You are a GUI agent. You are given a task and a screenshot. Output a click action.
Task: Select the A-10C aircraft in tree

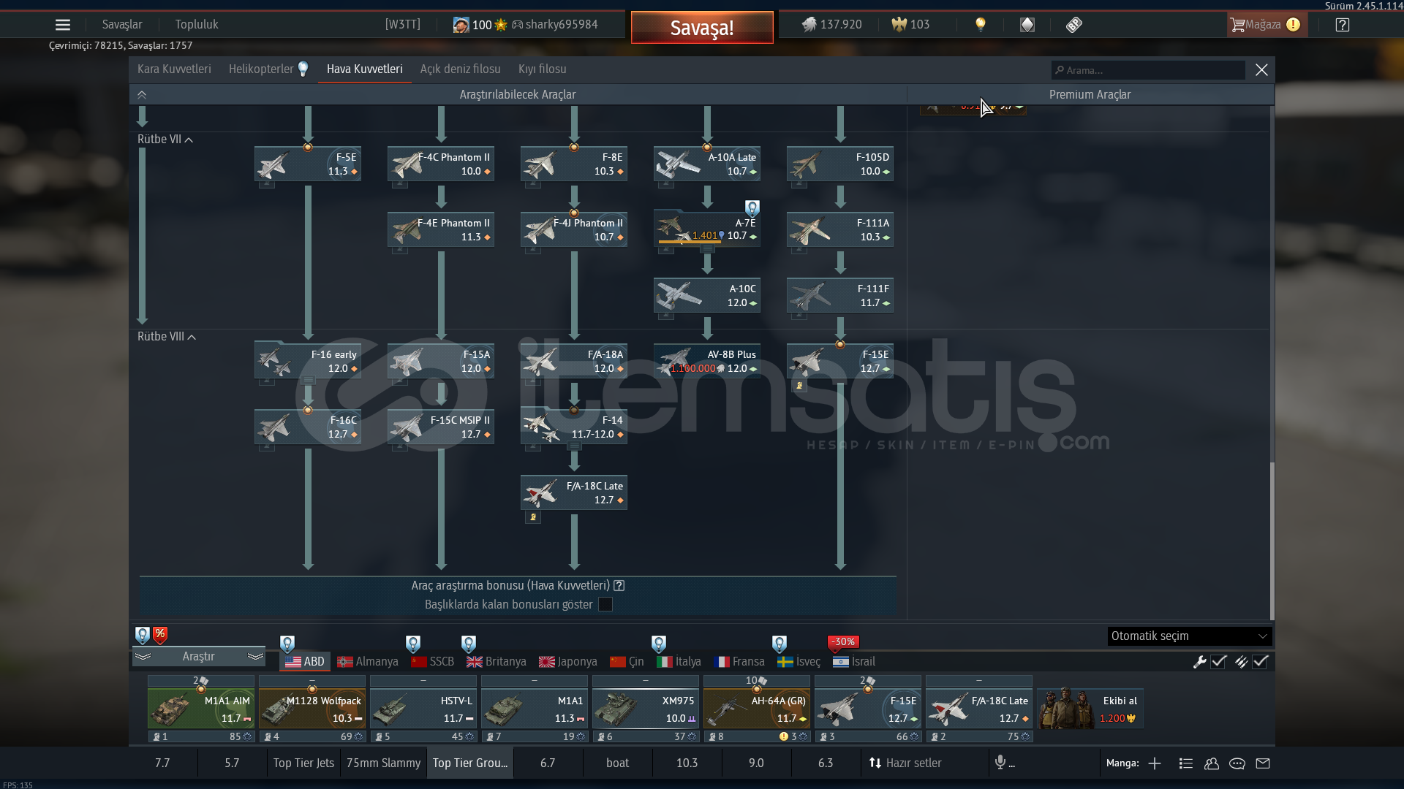(707, 295)
